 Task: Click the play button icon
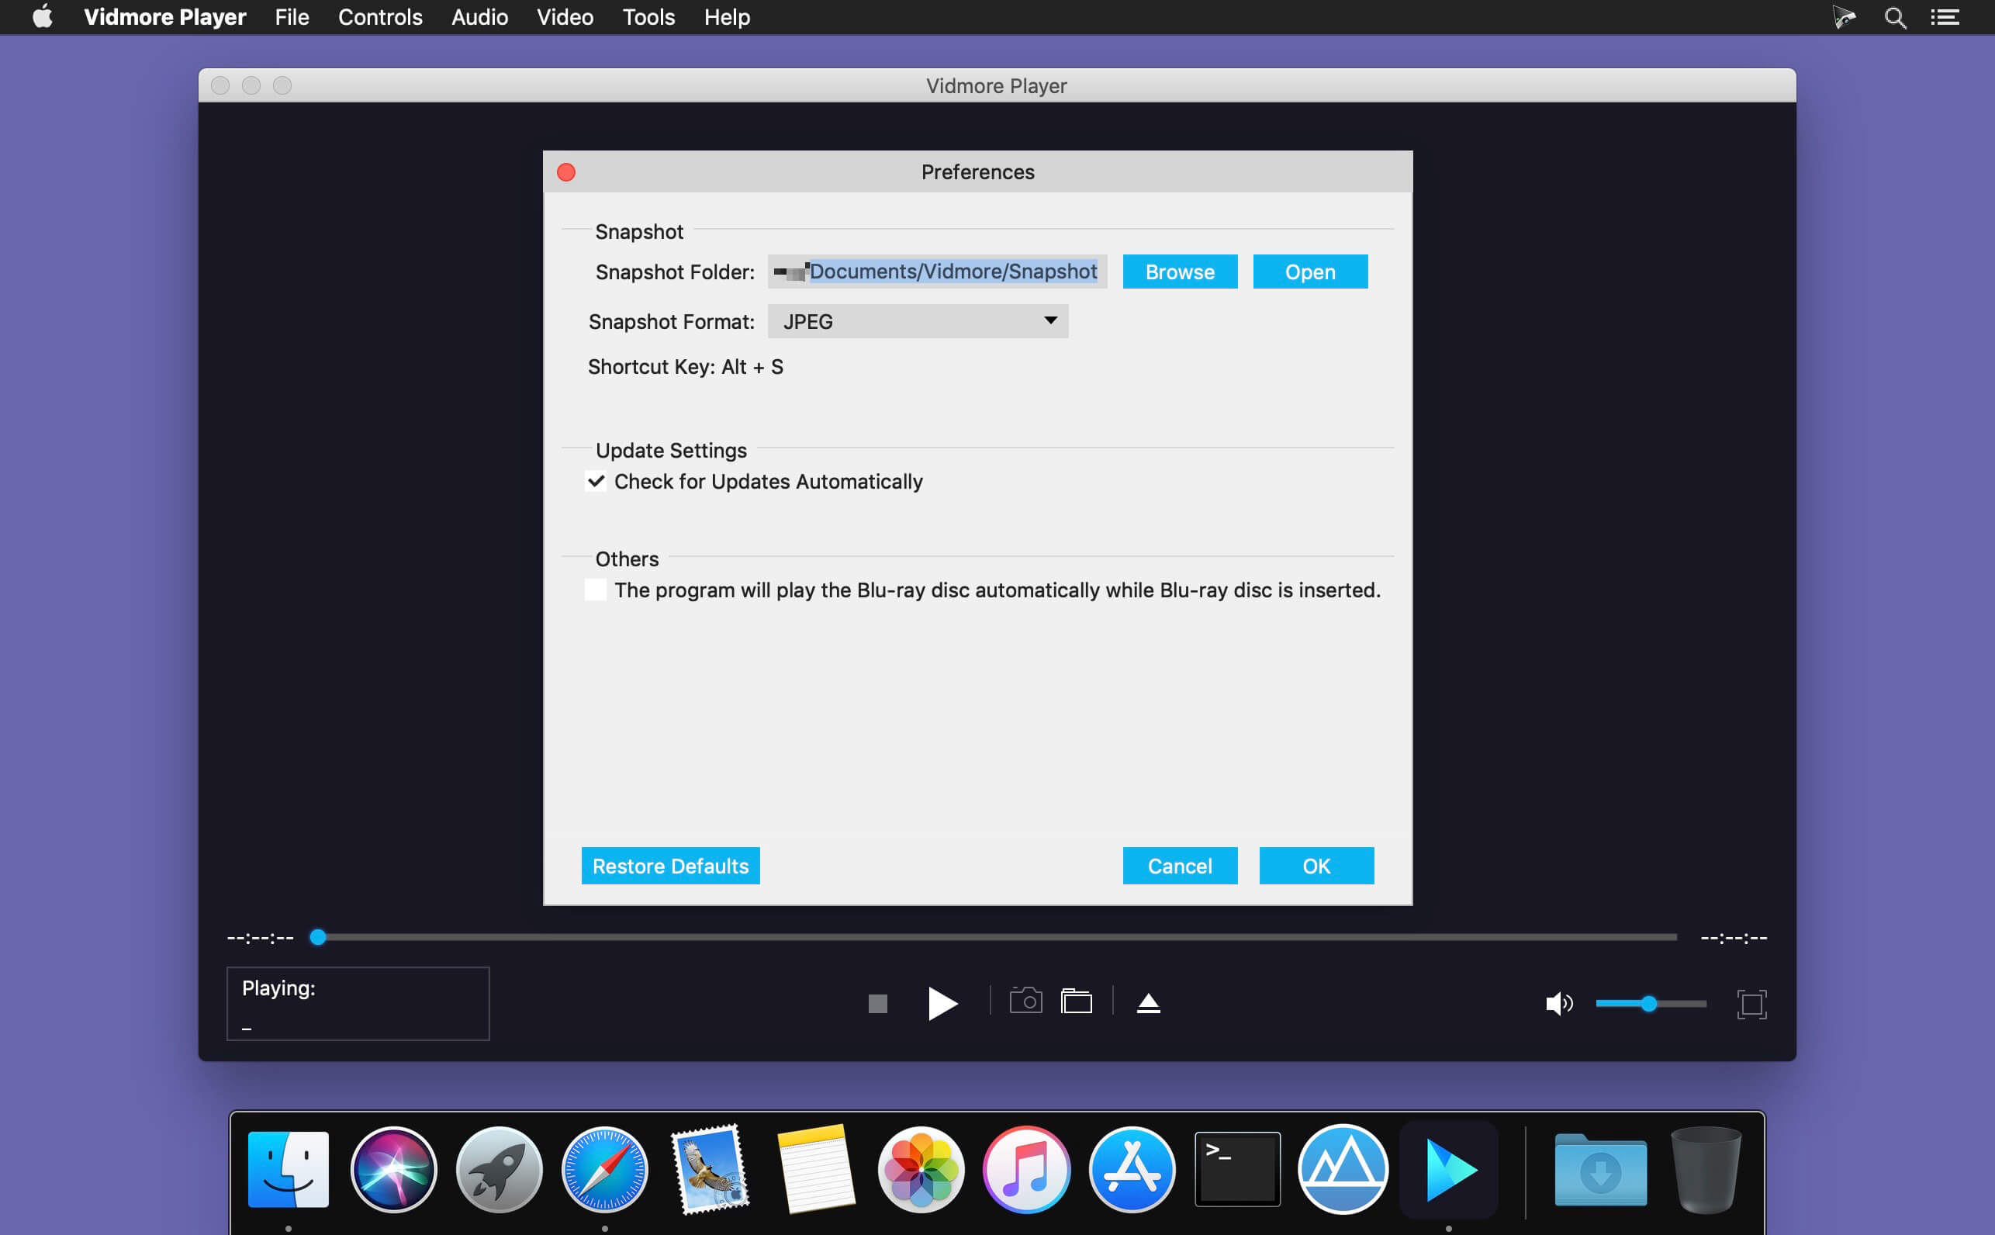click(939, 1003)
